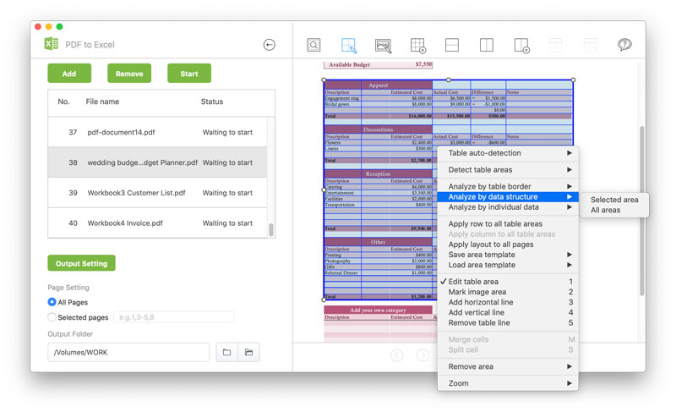Click the top-middle handle of the table selection
The width and height of the screenshot is (676, 412).
point(449,80)
